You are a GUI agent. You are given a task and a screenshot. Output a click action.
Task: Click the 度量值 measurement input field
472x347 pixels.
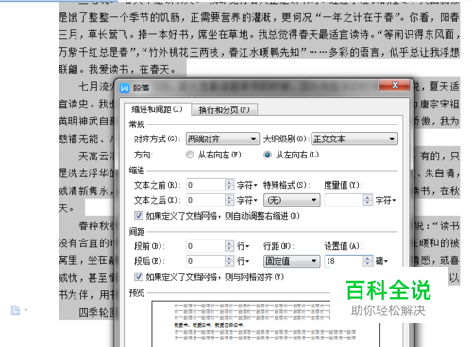(344, 200)
